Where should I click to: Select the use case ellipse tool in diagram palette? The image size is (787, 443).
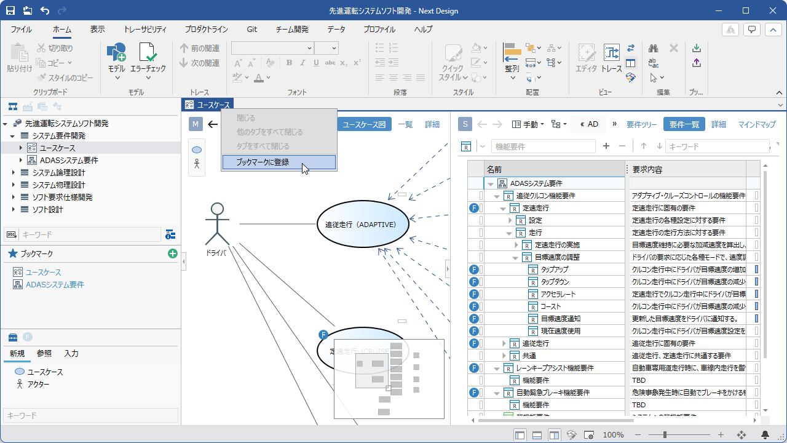197,150
